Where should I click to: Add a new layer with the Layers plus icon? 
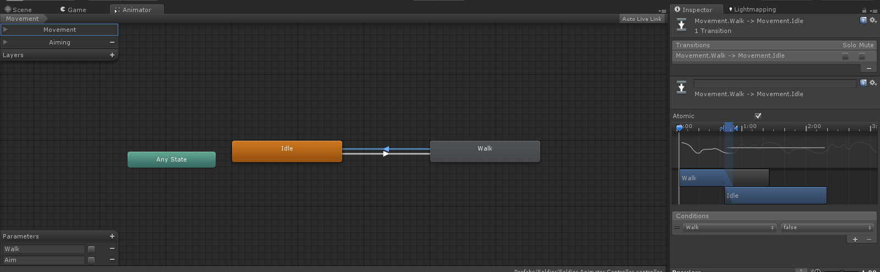tap(112, 55)
